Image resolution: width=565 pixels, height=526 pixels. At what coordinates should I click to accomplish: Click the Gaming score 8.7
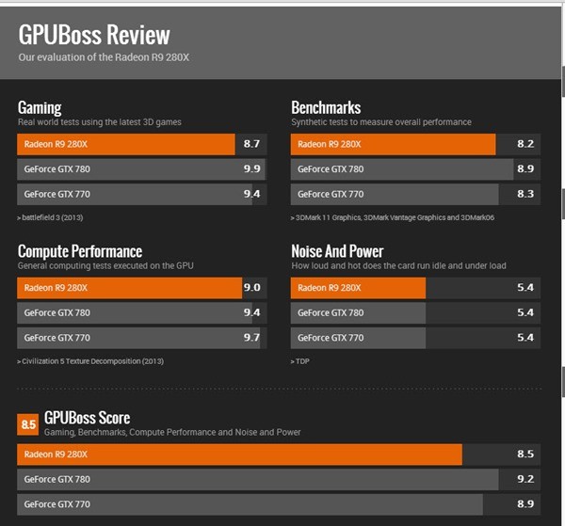251,144
